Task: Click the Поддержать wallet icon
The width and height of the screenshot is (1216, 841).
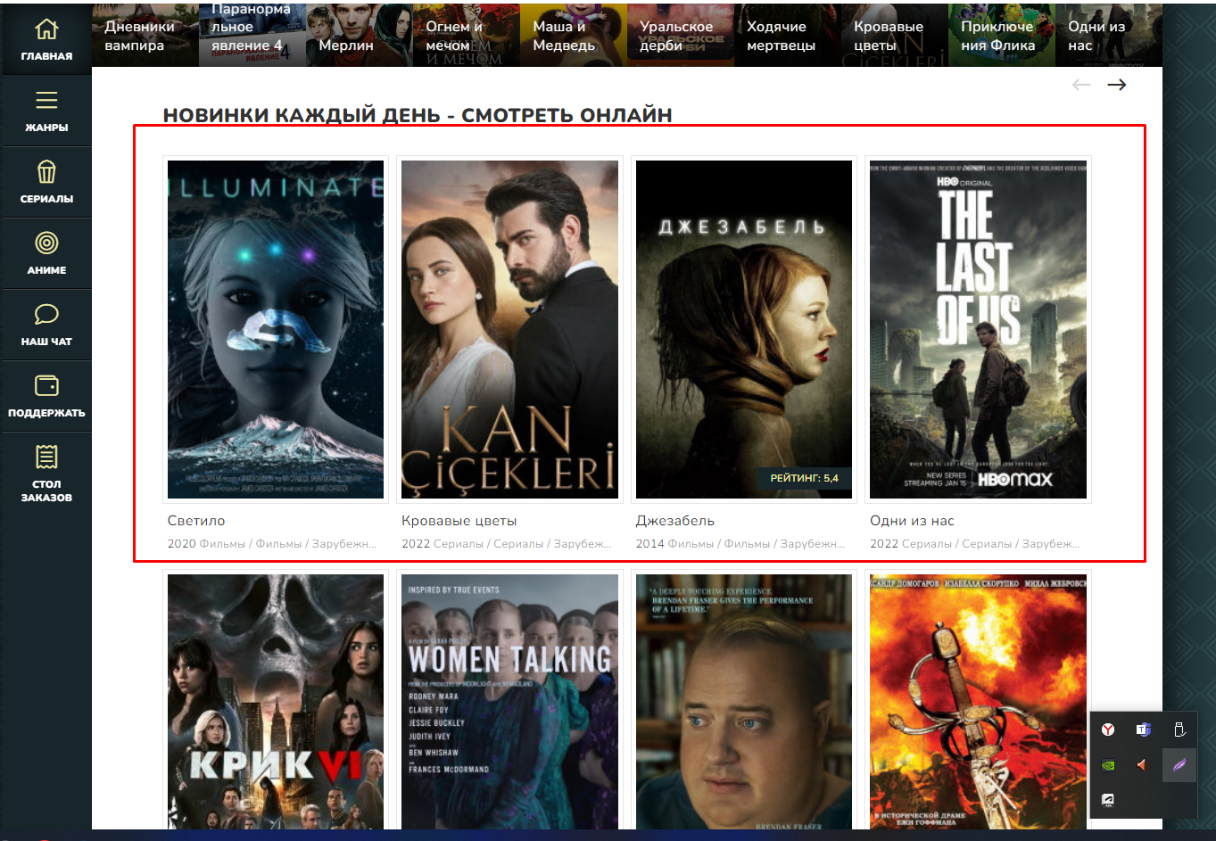Action: point(46,386)
